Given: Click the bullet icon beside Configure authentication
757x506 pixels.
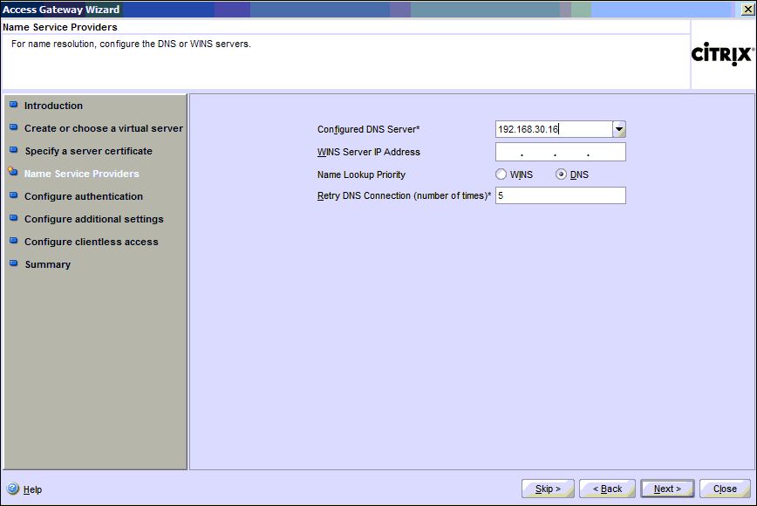Looking at the screenshot, I should (x=13, y=195).
